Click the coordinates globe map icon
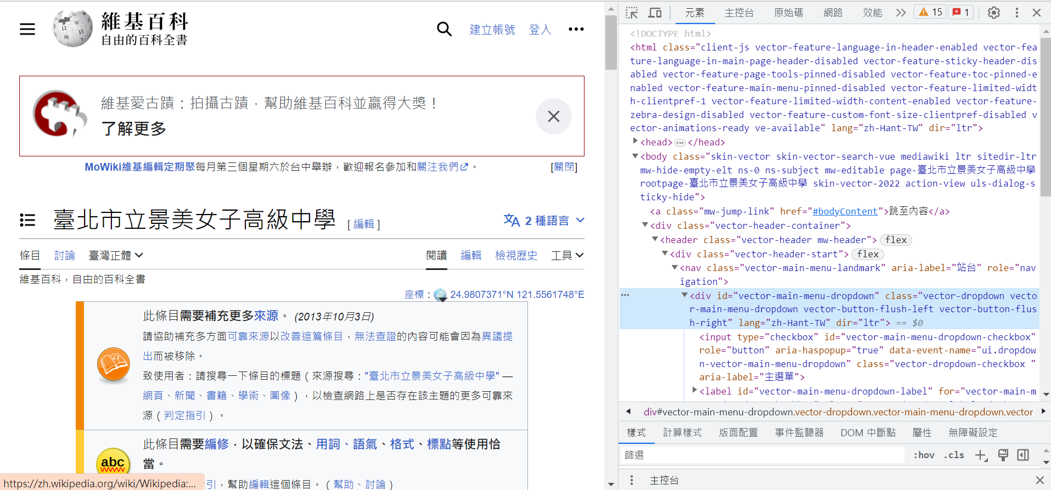Image resolution: width=1051 pixels, height=490 pixels. (440, 295)
